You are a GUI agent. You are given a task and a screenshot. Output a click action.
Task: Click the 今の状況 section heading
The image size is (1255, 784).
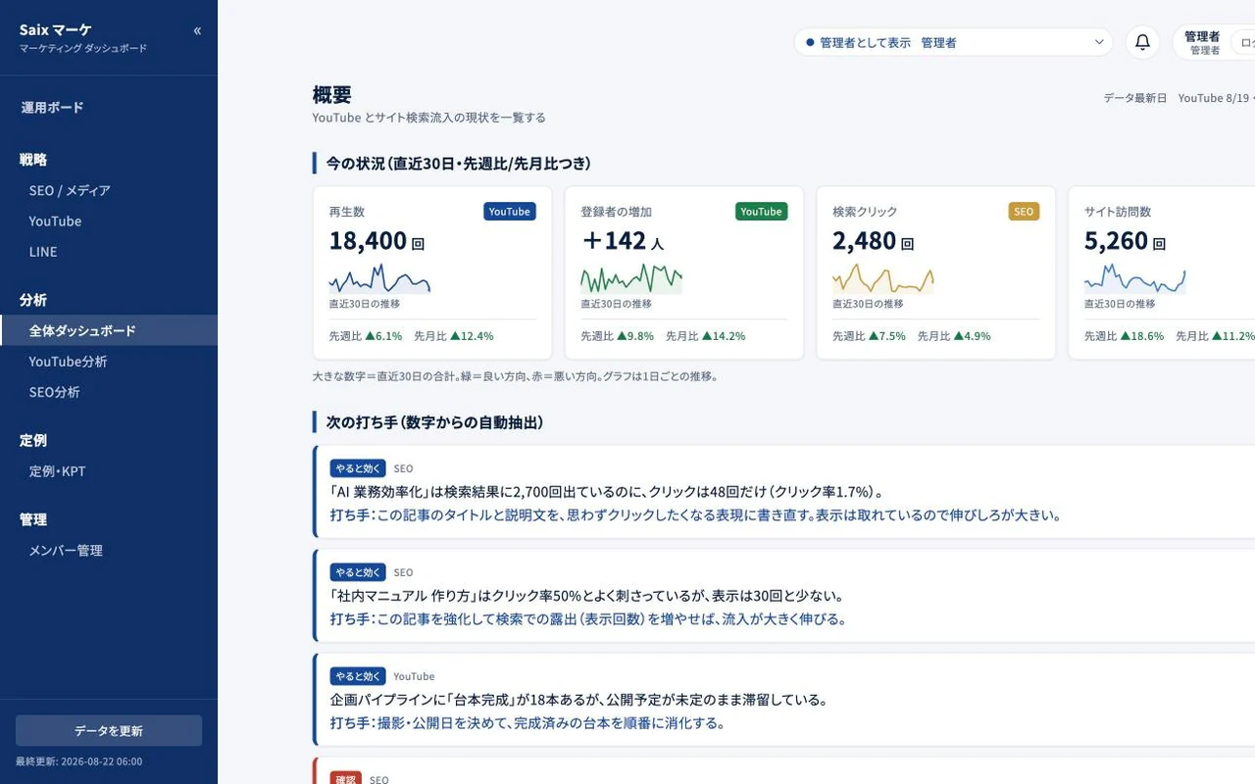pyautogui.click(x=459, y=164)
